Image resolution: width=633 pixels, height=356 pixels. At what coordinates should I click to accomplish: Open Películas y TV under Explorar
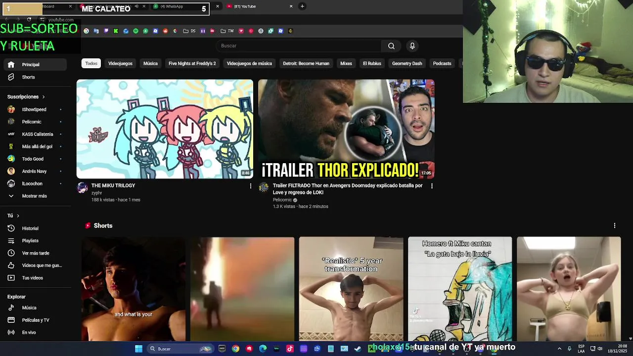[34, 320]
